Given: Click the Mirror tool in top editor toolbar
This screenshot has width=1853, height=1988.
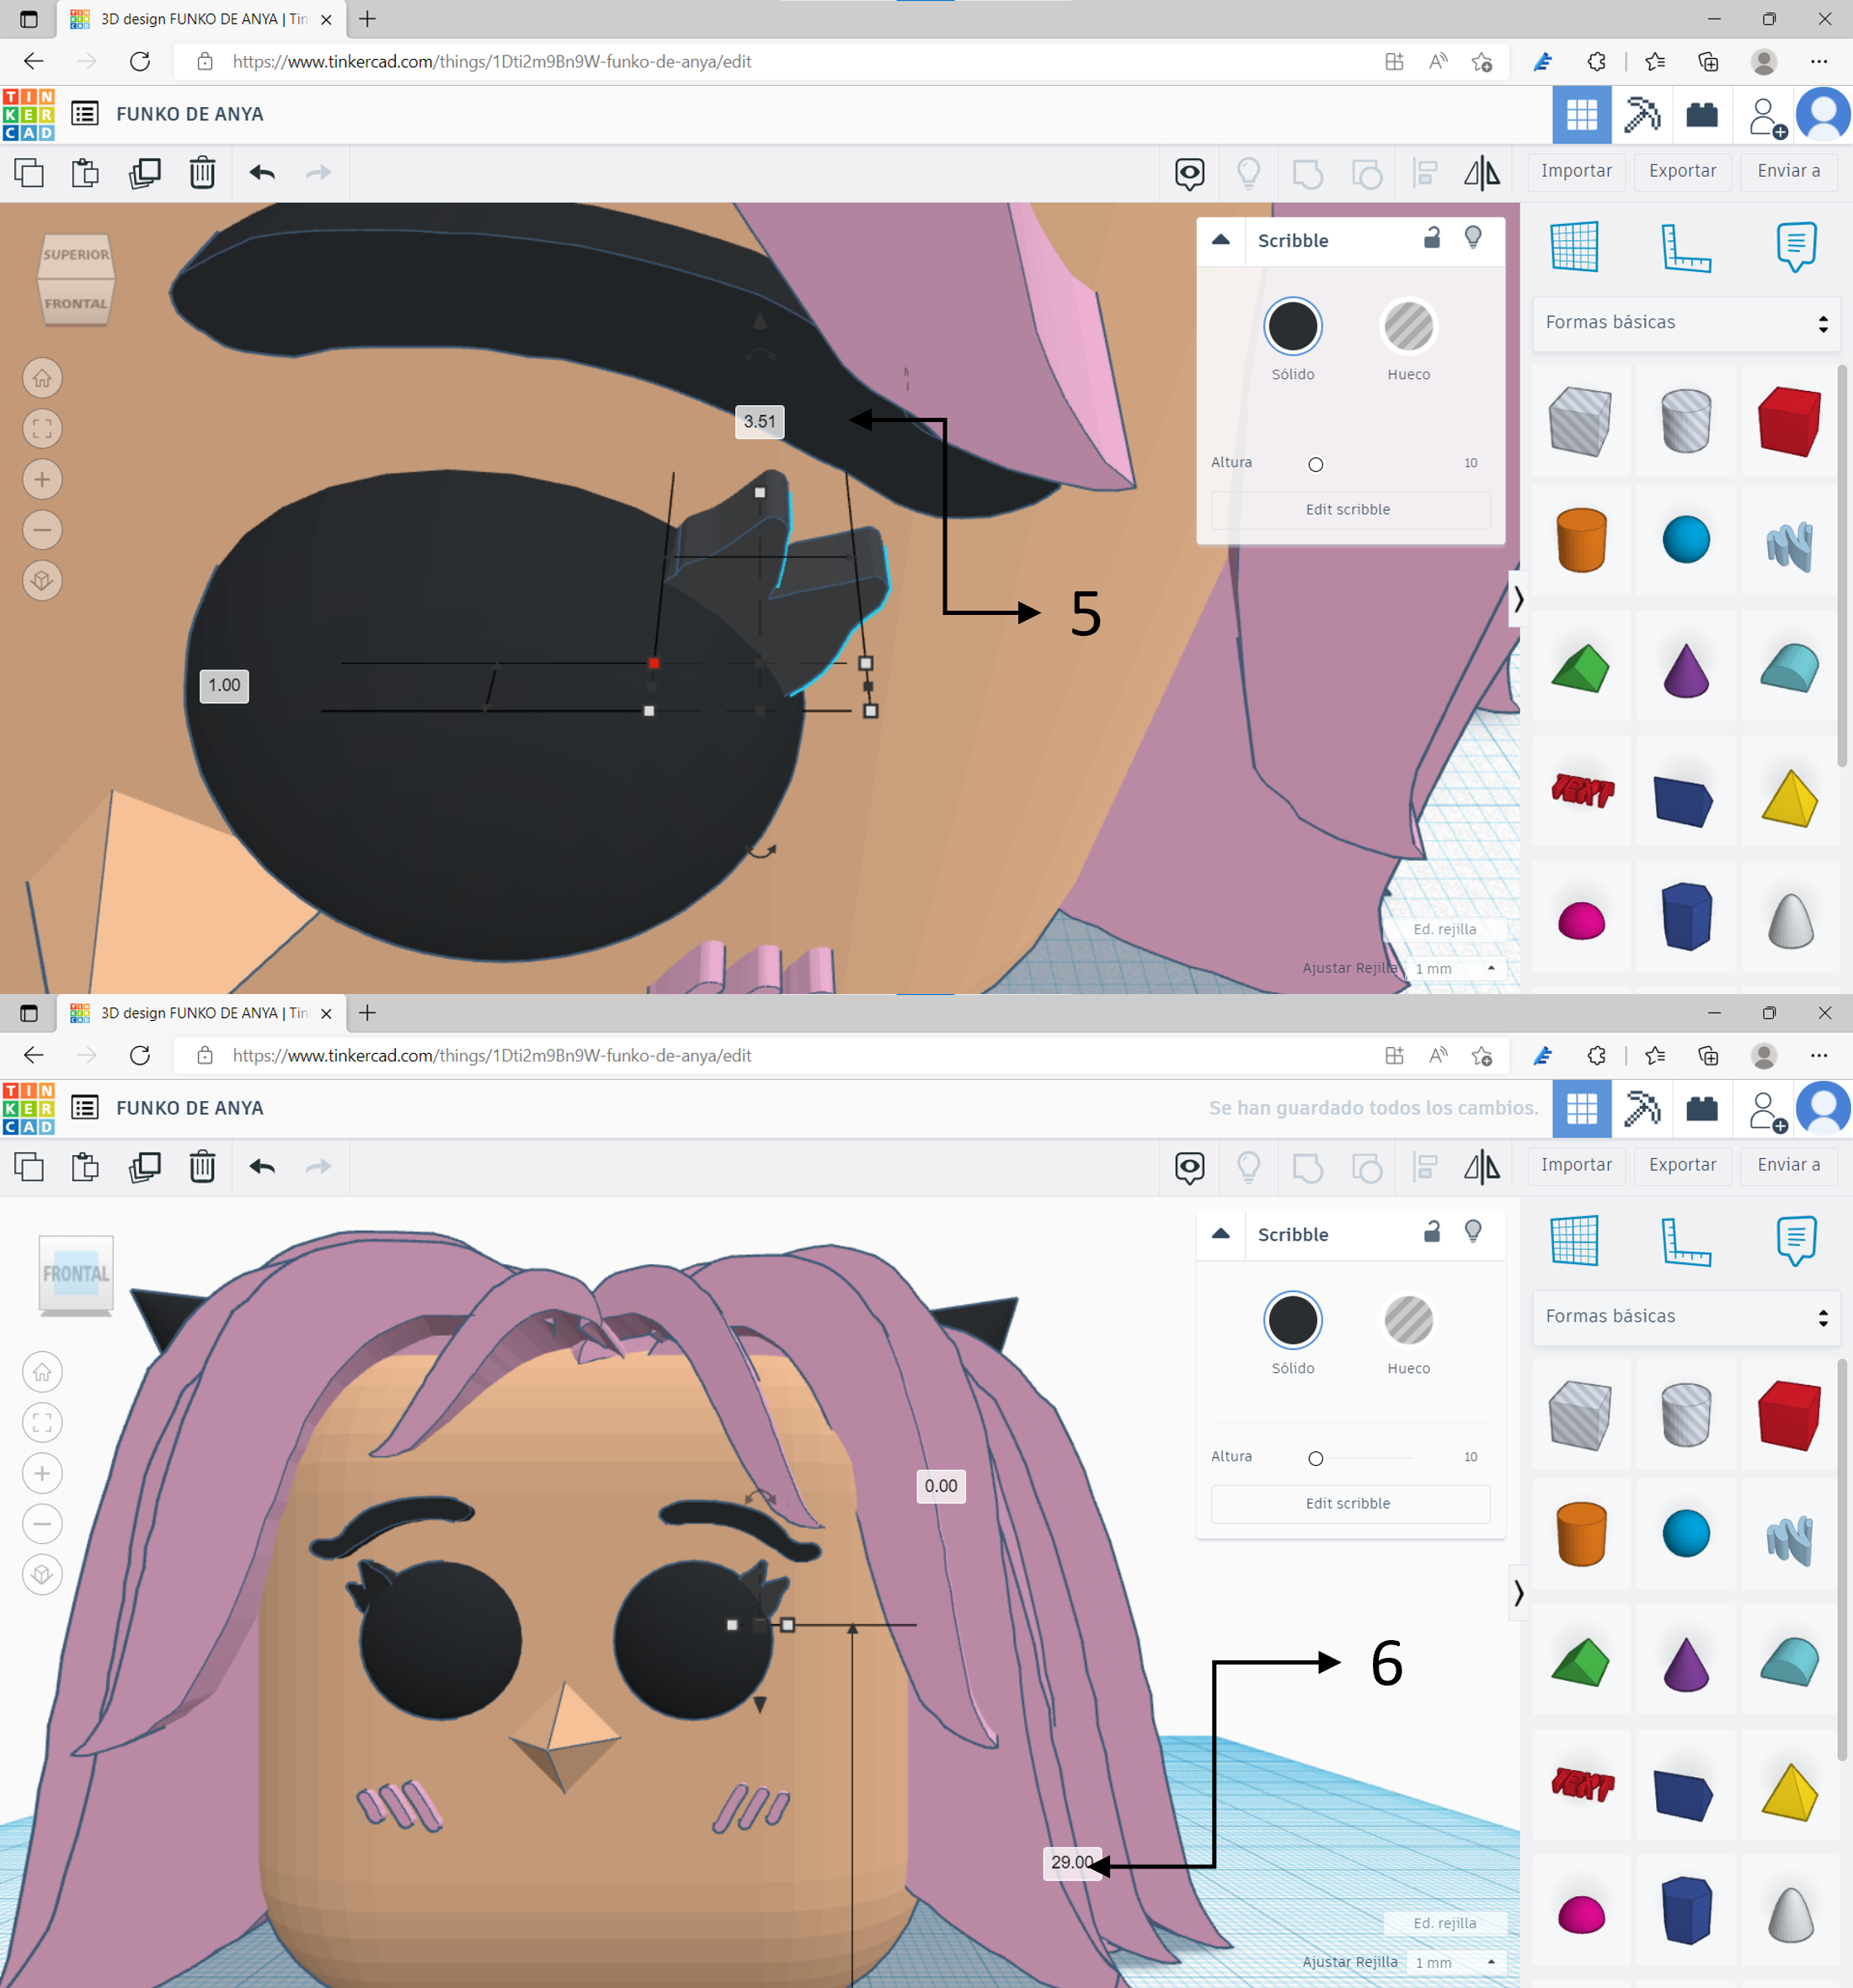Looking at the screenshot, I should pos(1481,173).
